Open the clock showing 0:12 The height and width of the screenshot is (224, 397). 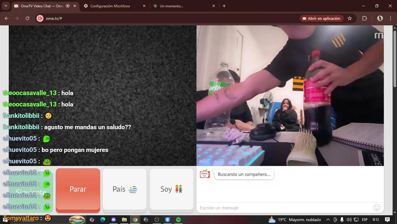(x=376, y=220)
